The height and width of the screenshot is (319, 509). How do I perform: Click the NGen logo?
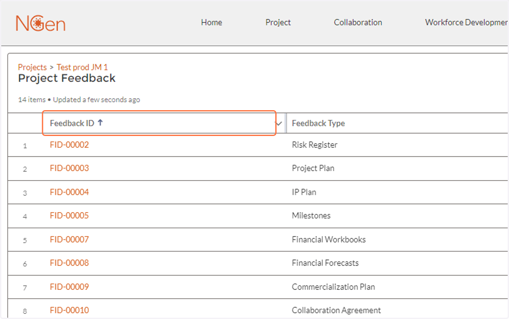(x=40, y=23)
